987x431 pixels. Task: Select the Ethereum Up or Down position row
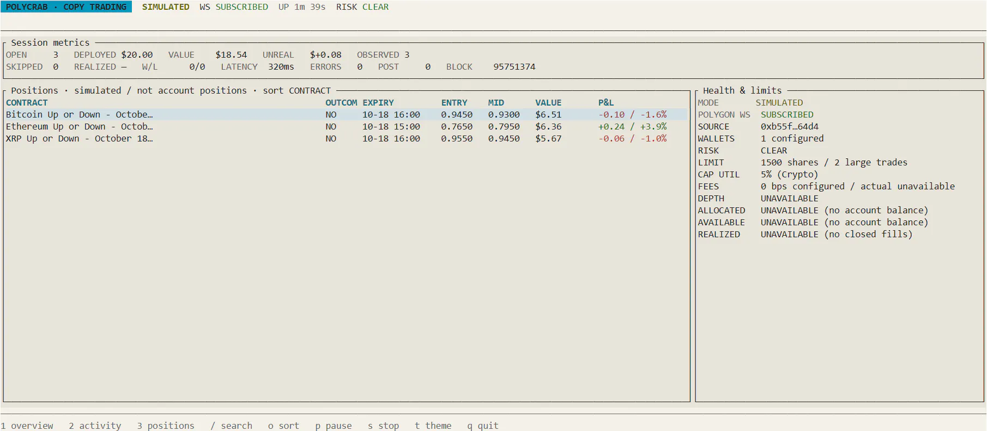click(x=346, y=127)
